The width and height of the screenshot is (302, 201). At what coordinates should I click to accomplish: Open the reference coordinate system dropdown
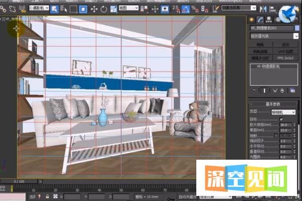128,8
